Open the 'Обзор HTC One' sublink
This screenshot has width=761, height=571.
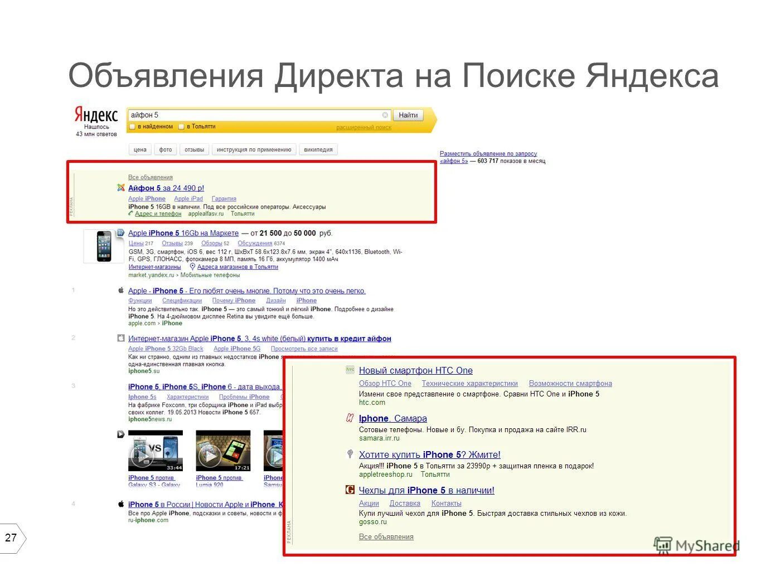tap(385, 383)
